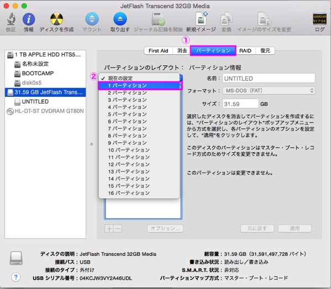Switch to the パーティション tab
Screen dimensions: 331x289
213,51
